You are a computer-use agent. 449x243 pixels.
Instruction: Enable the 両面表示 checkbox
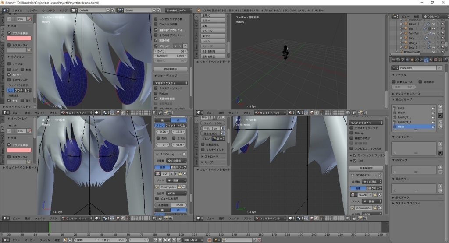420,82
